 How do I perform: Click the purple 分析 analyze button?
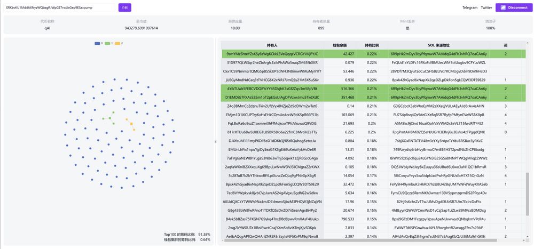pos(125,7)
